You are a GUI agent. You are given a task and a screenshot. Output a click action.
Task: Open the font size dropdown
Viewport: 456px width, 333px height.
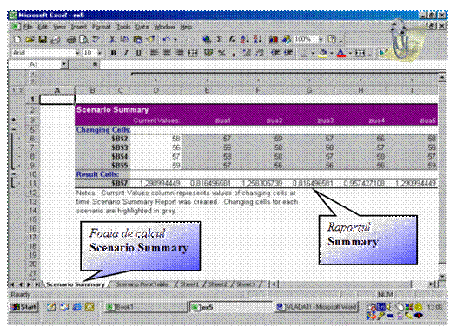click(100, 53)
